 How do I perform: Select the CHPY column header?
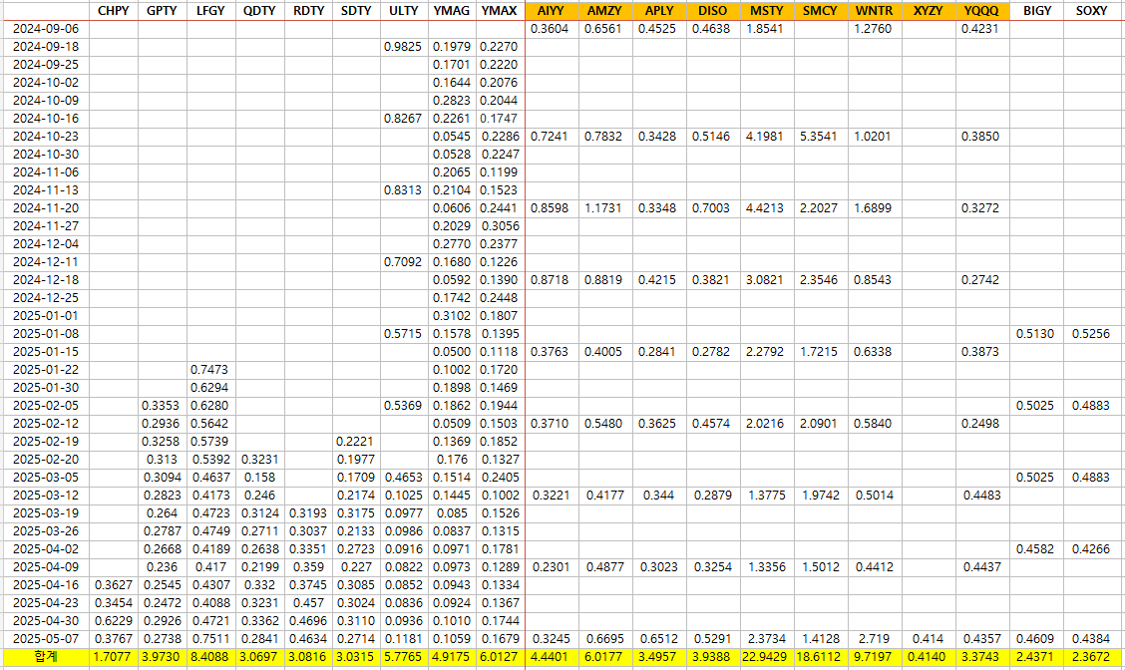(x=114, y=11)
